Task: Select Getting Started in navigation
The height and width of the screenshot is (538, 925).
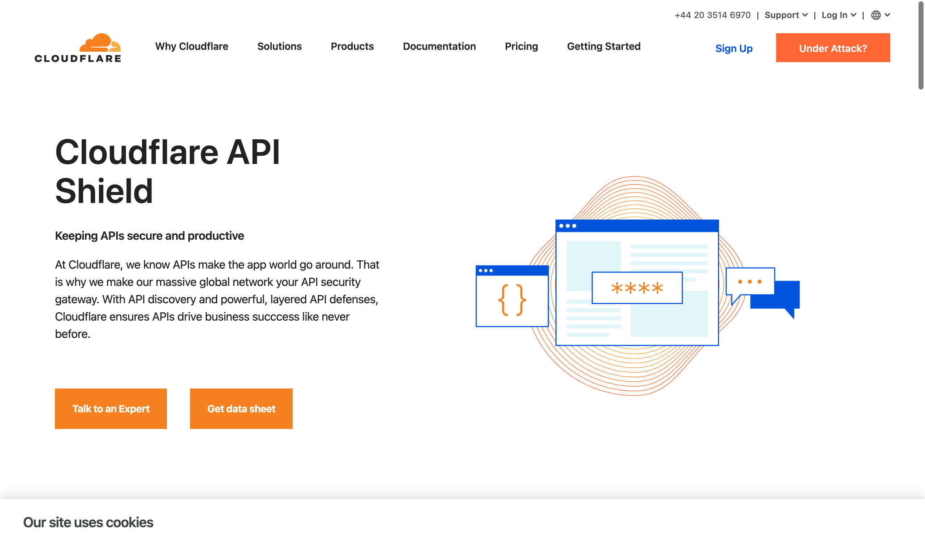Action: 603,47
